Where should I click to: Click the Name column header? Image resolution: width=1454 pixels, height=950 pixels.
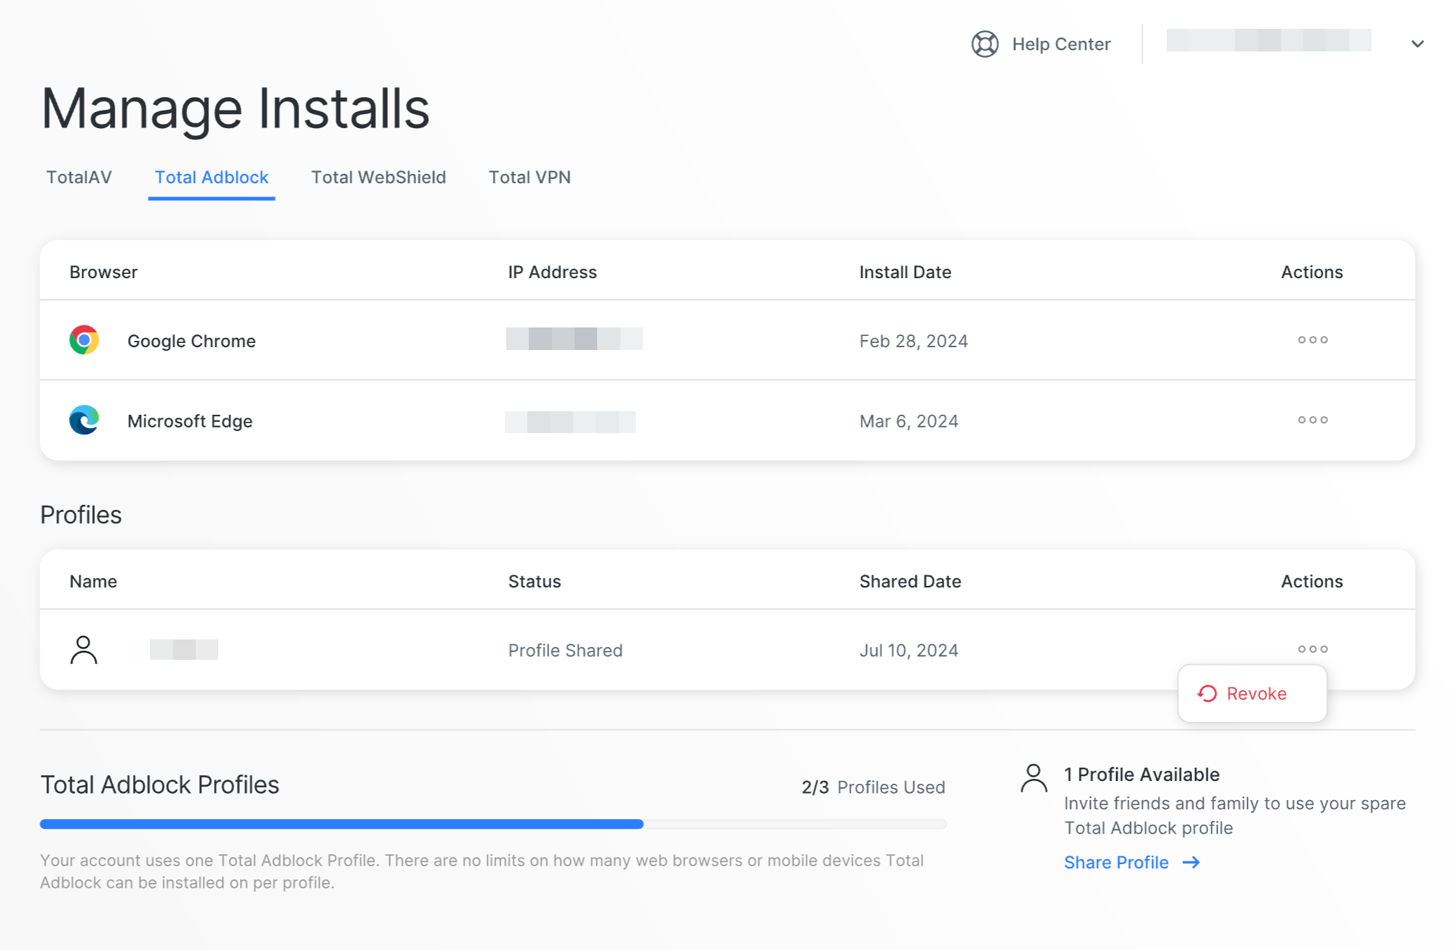93,581
